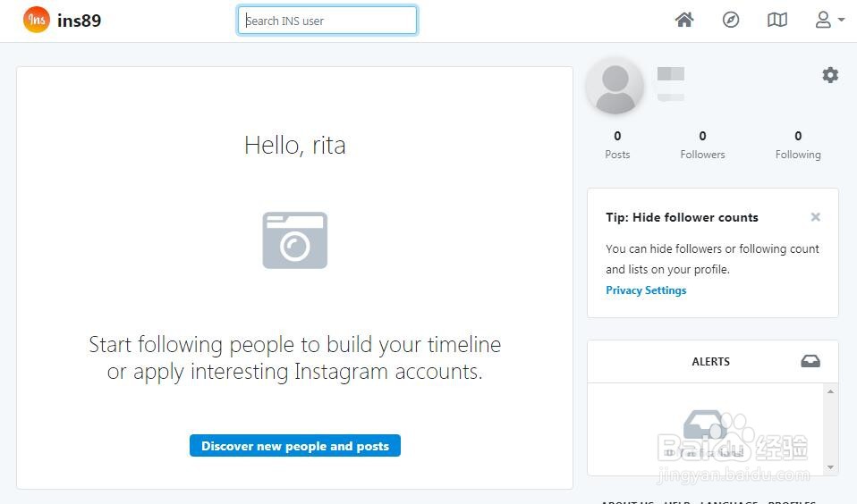Open profile settings gear icon
This screenshot has width=857, height=504.
[830, 75]
